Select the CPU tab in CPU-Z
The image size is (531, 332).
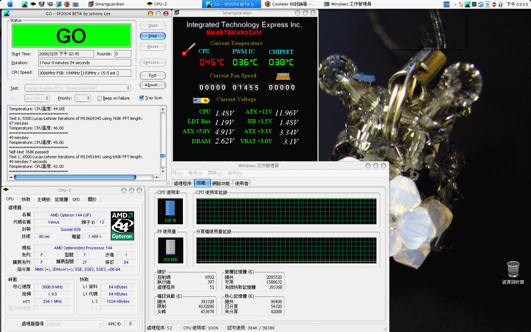10,199
